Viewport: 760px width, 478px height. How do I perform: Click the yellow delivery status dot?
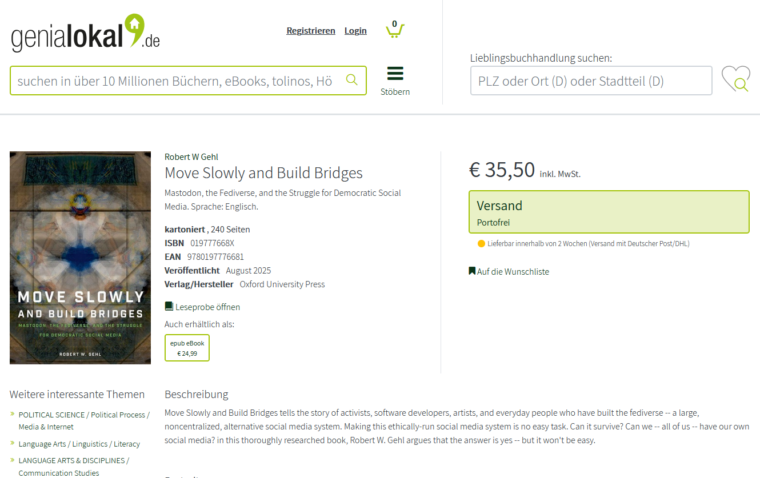point(481,244)
